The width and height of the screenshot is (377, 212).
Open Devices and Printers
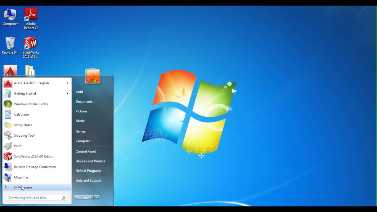click(90, 161)
